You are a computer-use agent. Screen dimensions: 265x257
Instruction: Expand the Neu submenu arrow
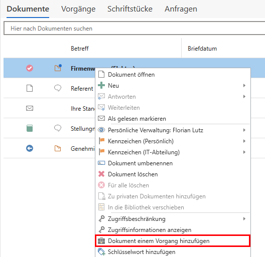pyautogui.click(x=244, y=85)
